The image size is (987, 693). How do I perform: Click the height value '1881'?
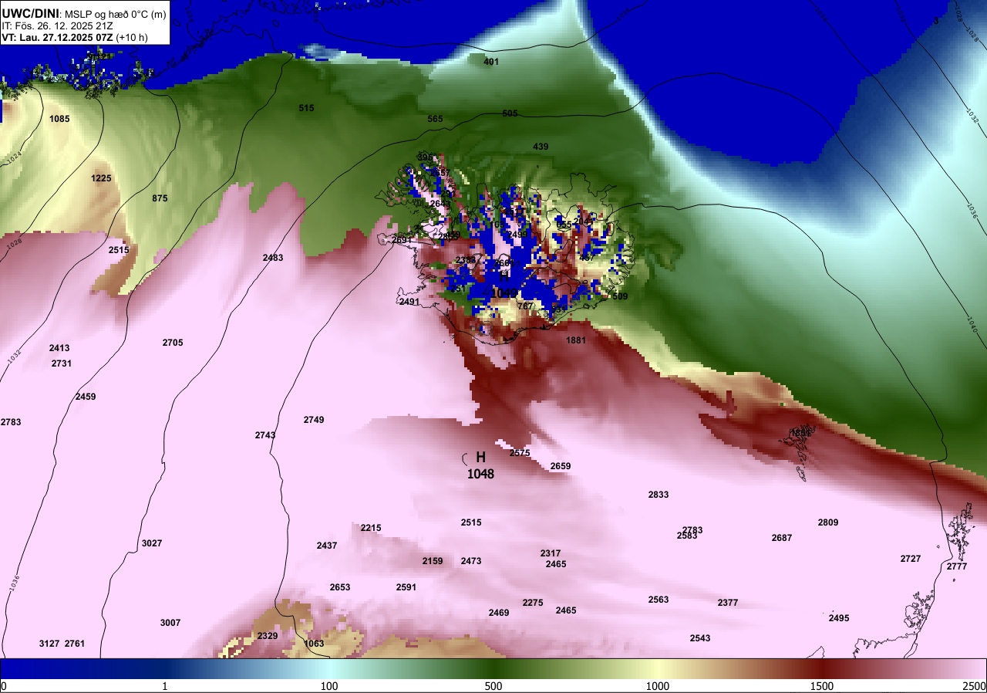(x=576, y=340)
